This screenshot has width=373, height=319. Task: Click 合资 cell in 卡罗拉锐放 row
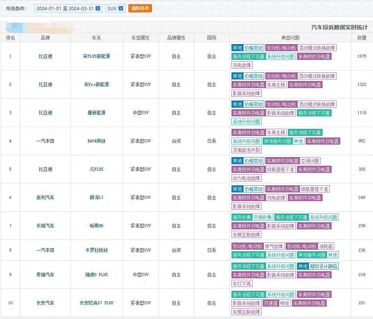176,250
